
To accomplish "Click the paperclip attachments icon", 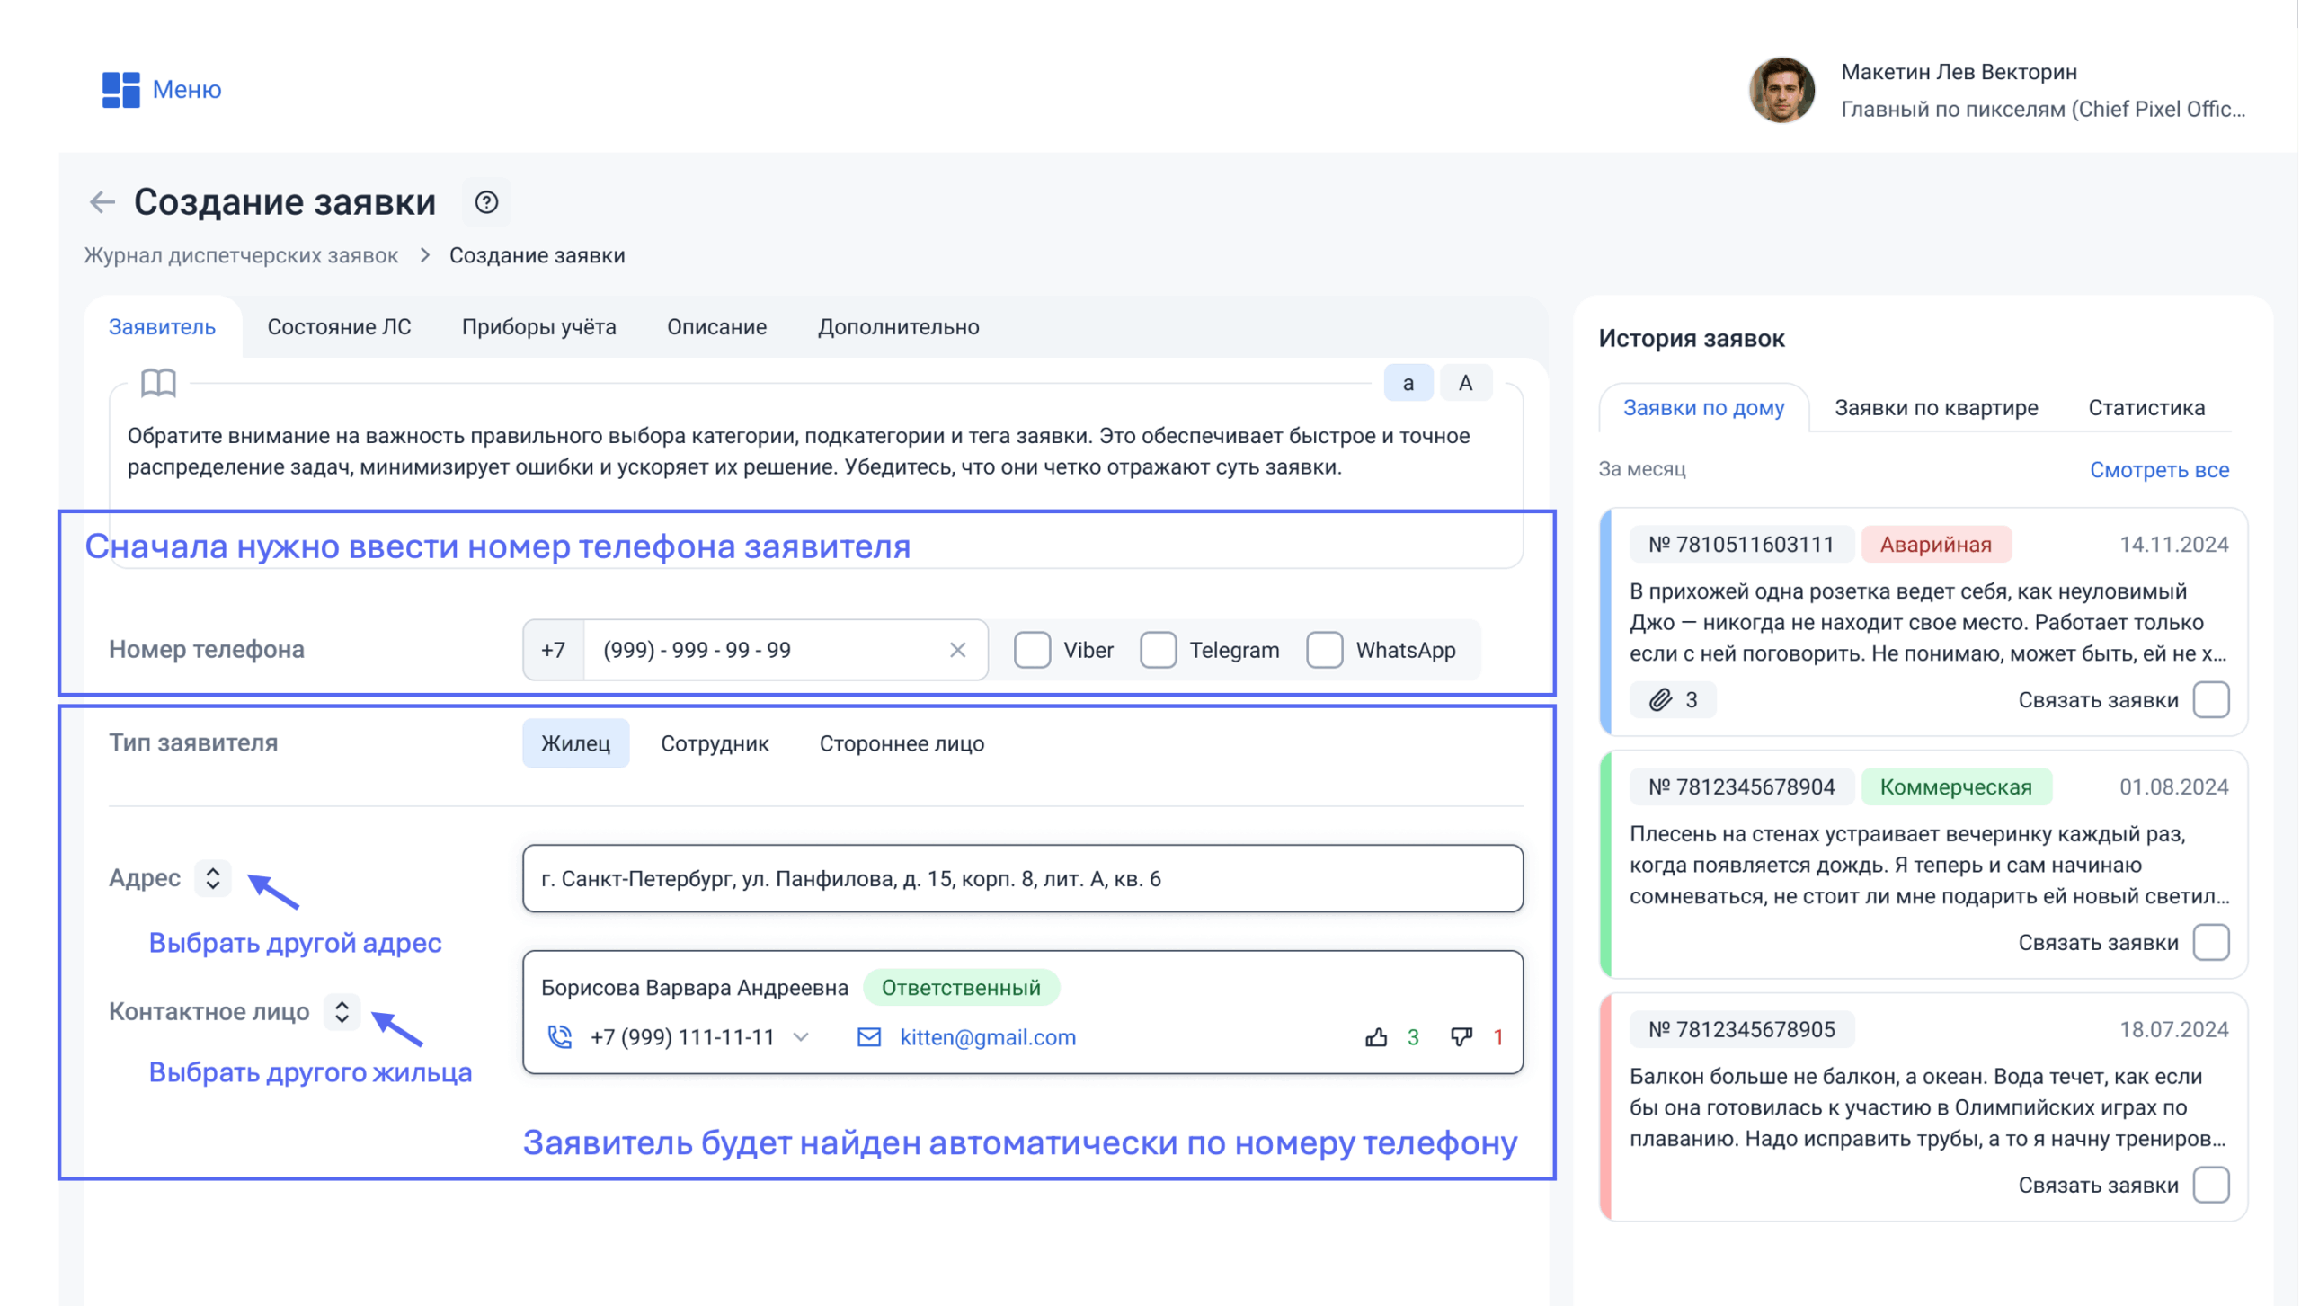I will click(1660, 699).
